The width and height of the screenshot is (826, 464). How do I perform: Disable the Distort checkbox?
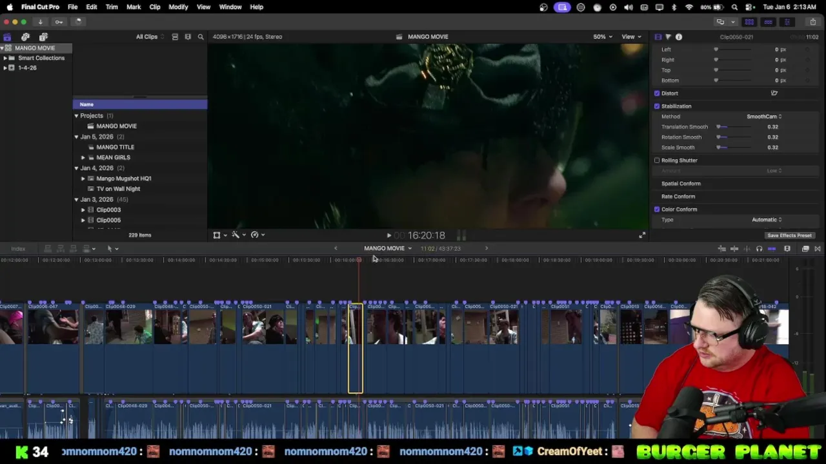[657, 93]
